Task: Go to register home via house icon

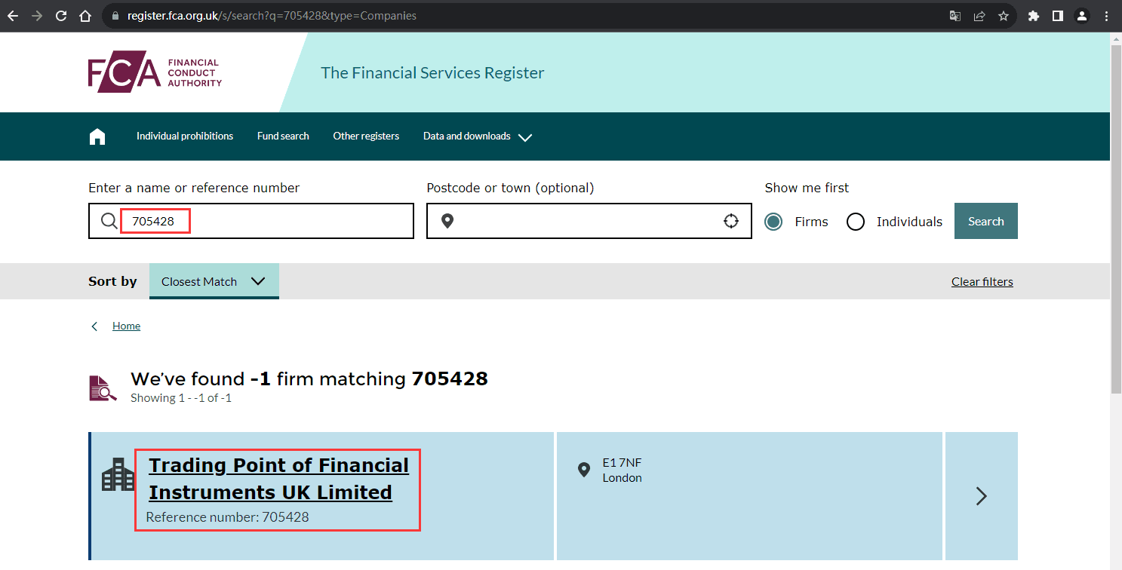Action: tap(97, 136)
